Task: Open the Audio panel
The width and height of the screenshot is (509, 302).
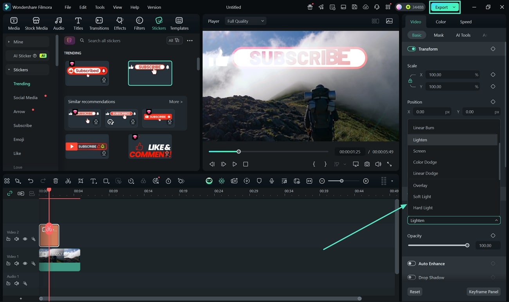Action: [x=59, y=24]
